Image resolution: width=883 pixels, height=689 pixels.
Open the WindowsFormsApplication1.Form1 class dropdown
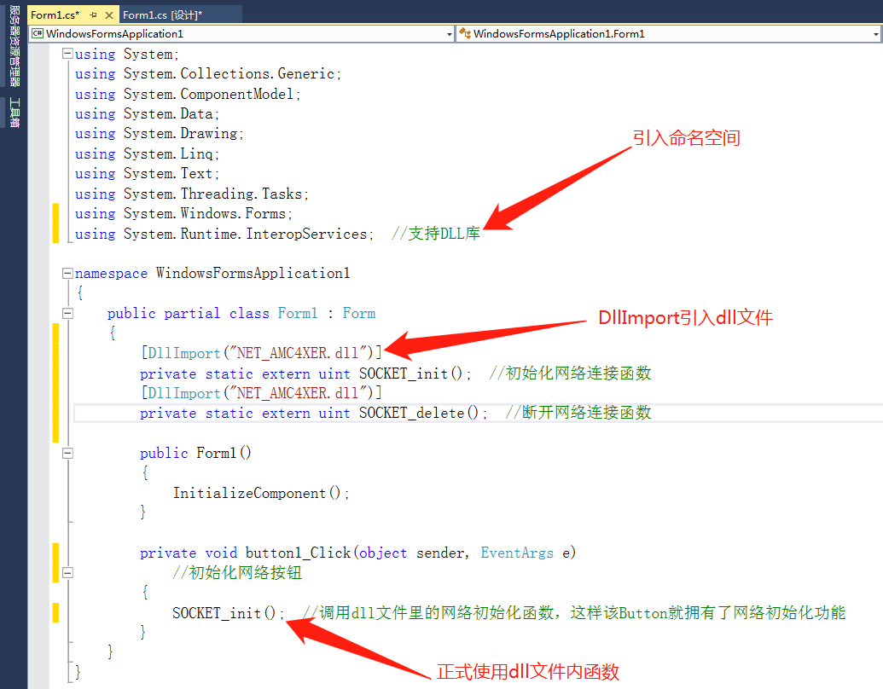pos(875,34)
